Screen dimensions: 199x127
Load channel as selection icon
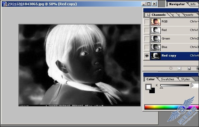click(171, 68)
